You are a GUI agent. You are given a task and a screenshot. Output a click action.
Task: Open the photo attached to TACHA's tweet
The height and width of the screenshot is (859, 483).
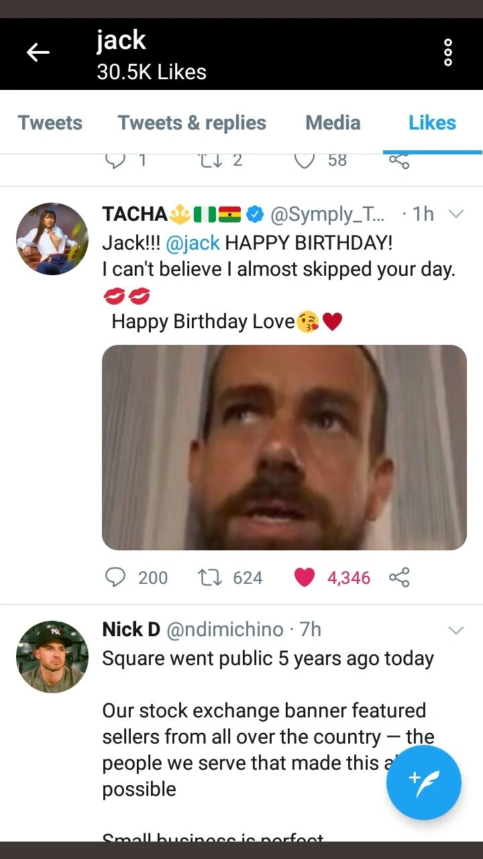coord(284,447)
